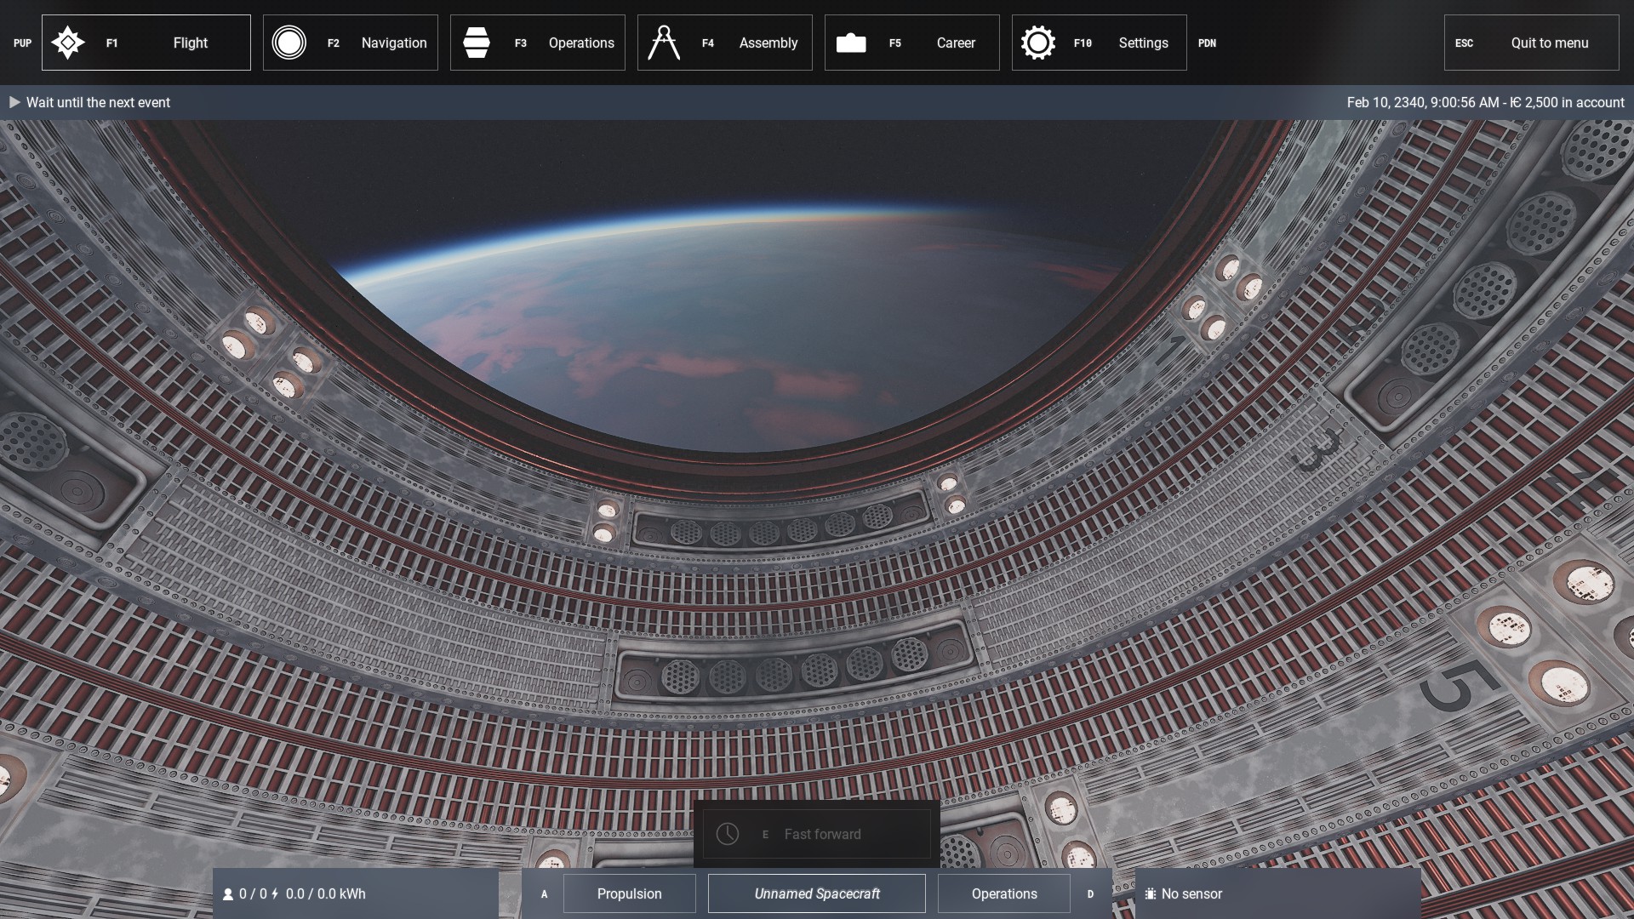Screen dimensions: 1634x919
Task: Click the Career briefcase icon
Action: [x=850, y=43]
